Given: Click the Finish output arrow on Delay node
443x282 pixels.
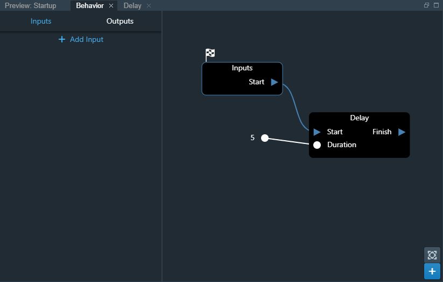Looking at the screenshot, I should point(402,132).
